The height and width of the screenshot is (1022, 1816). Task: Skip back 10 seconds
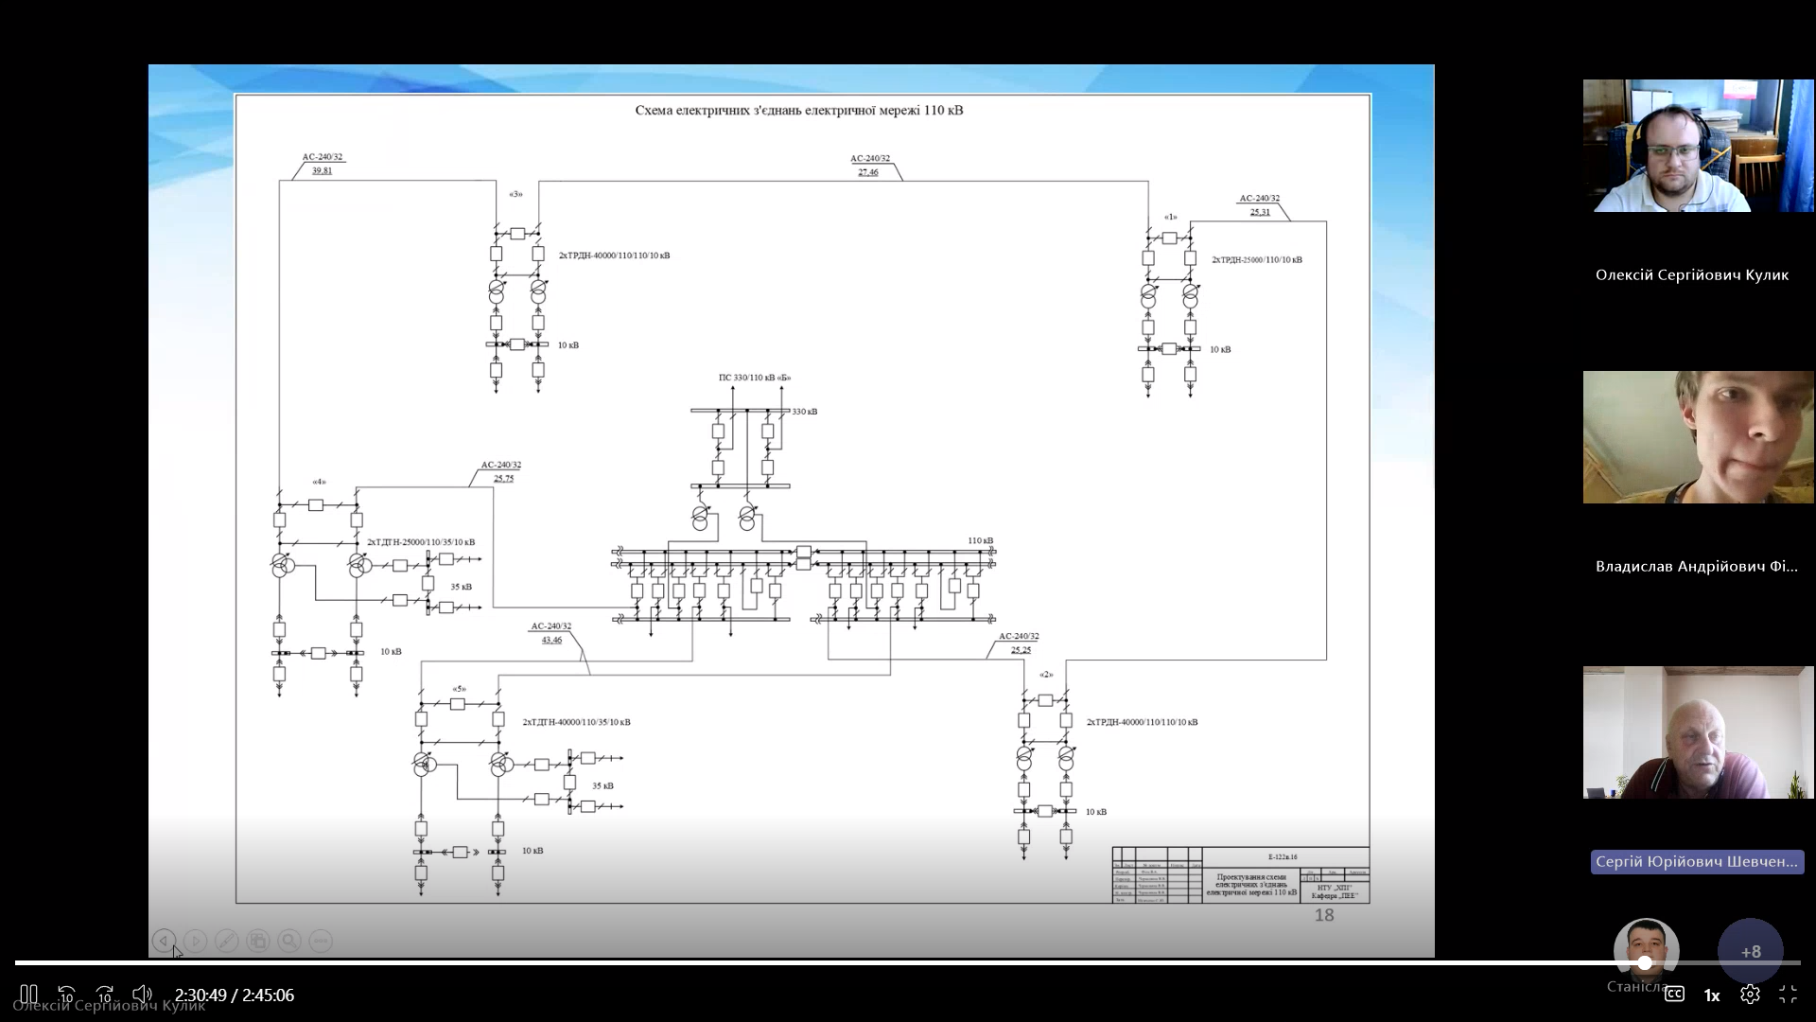click(66, 995)
